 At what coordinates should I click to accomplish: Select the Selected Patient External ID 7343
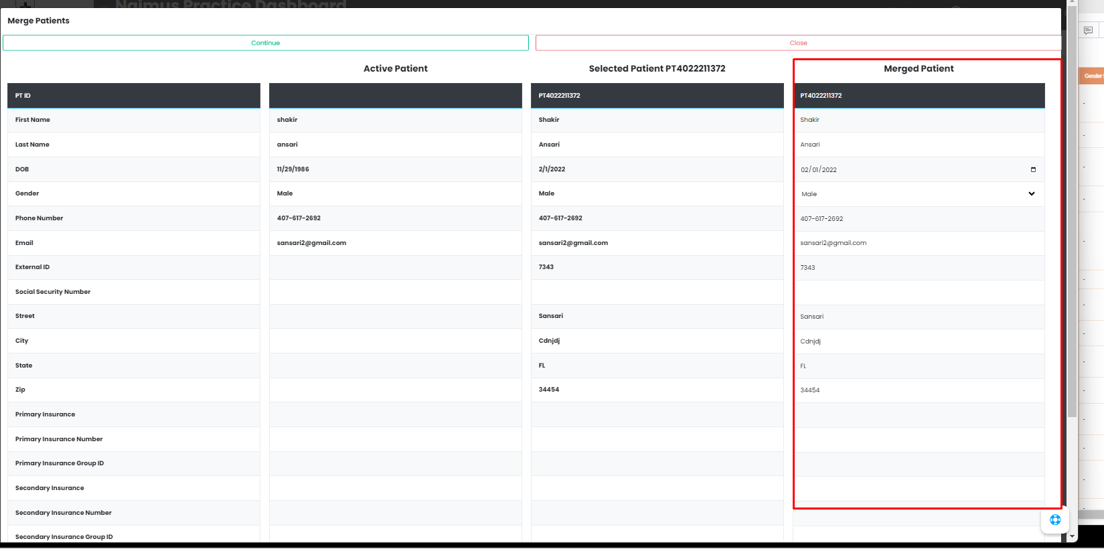[546, 267]
